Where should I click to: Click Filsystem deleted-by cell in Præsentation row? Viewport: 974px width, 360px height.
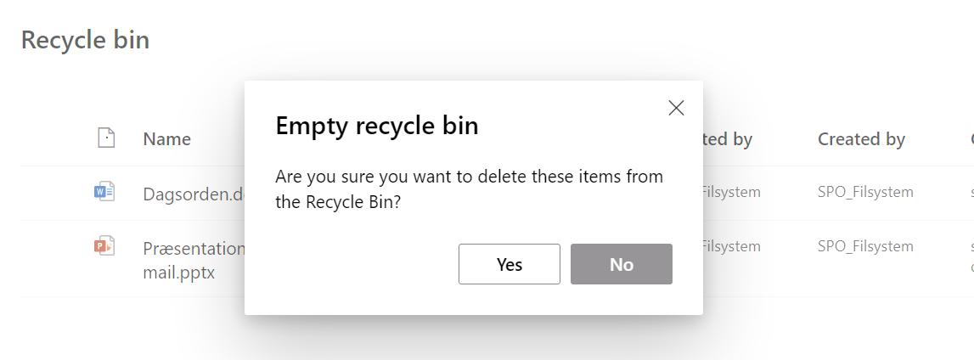point(732,245)
